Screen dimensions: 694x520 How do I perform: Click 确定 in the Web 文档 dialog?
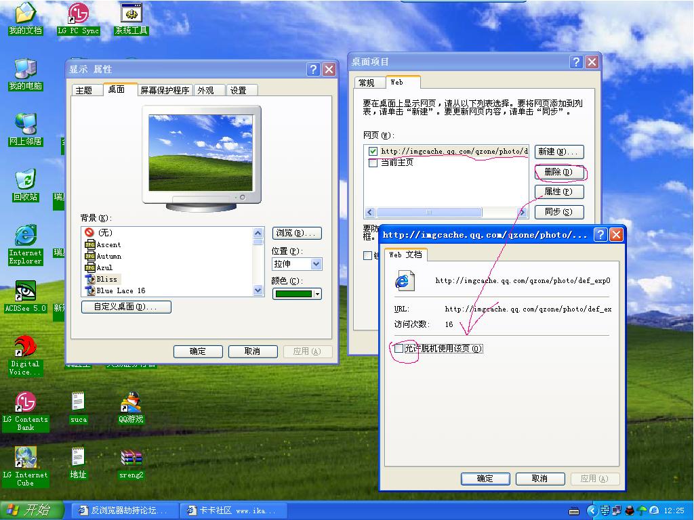485,479
